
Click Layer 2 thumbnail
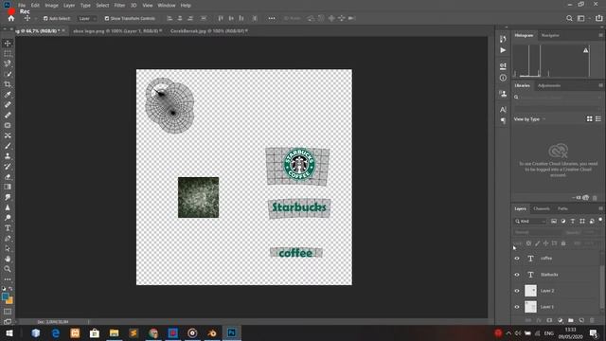coord(530,291)
